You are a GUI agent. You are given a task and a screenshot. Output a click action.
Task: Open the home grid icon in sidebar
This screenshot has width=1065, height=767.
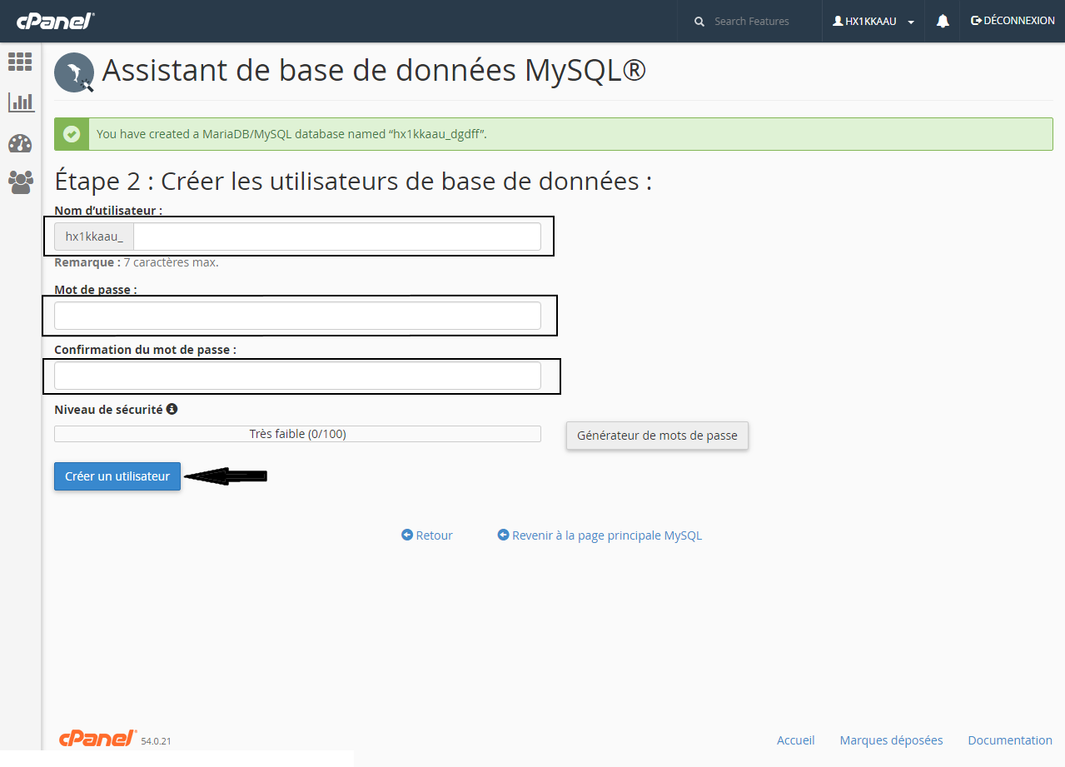point(20,62)
